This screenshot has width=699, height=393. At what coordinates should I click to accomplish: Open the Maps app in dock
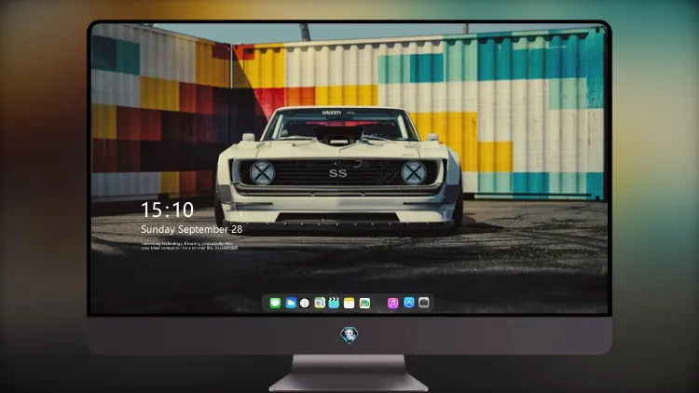(320, 304)
